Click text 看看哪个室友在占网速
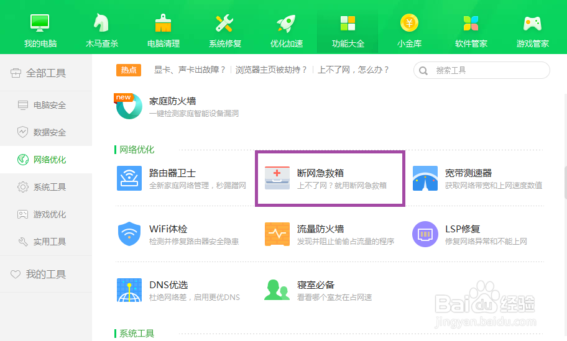The image size is (567, 341). click(x=334, y=298)
